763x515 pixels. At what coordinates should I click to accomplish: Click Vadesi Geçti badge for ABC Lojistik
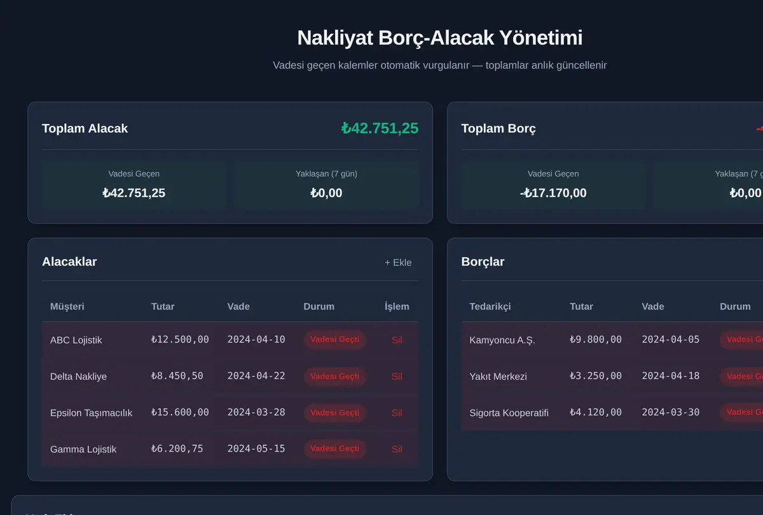(335, 340)
